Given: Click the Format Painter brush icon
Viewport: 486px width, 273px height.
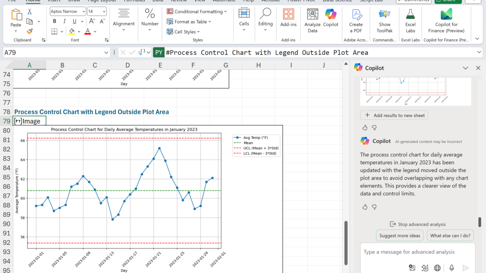Looking at the screenshot, I should (30, 31).
